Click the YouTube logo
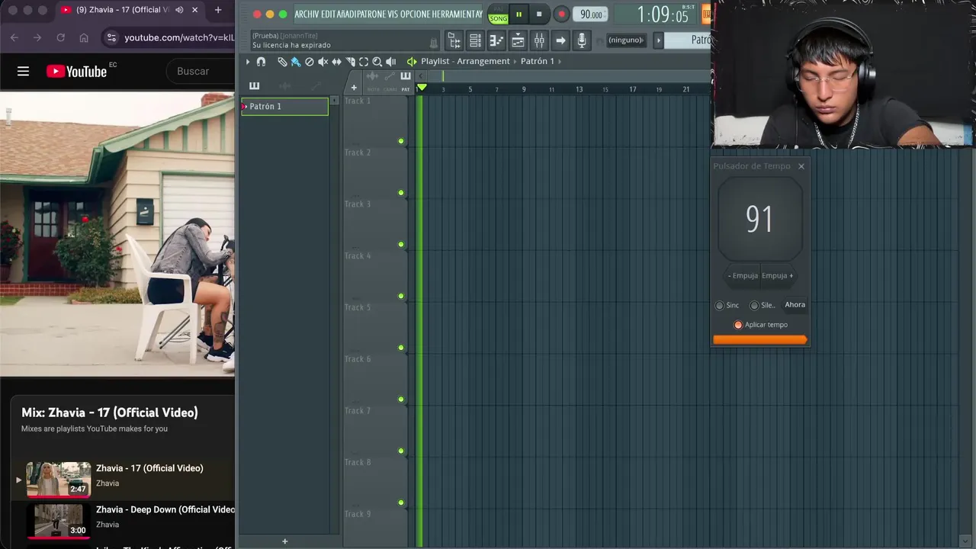Image resolution: width=976 pixels, height=549 pixels. (76, 71)
